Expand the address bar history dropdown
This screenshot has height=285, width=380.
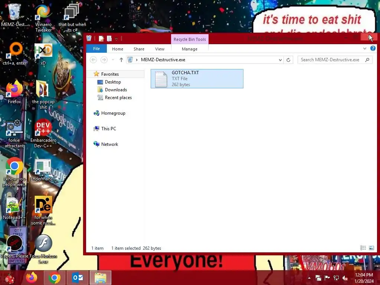click(x=280, y=60)
